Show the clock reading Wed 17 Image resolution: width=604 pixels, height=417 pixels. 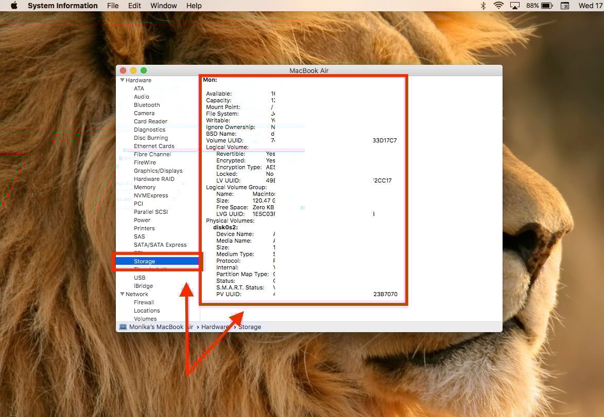(x=591, y=5)
